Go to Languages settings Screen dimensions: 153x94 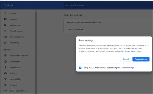point(15,62)
